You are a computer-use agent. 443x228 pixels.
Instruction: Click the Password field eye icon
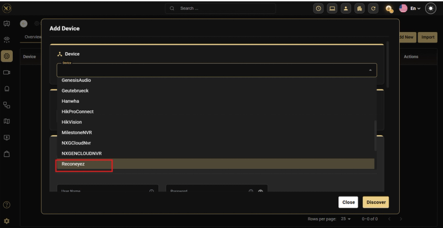(x=260, y=192)
